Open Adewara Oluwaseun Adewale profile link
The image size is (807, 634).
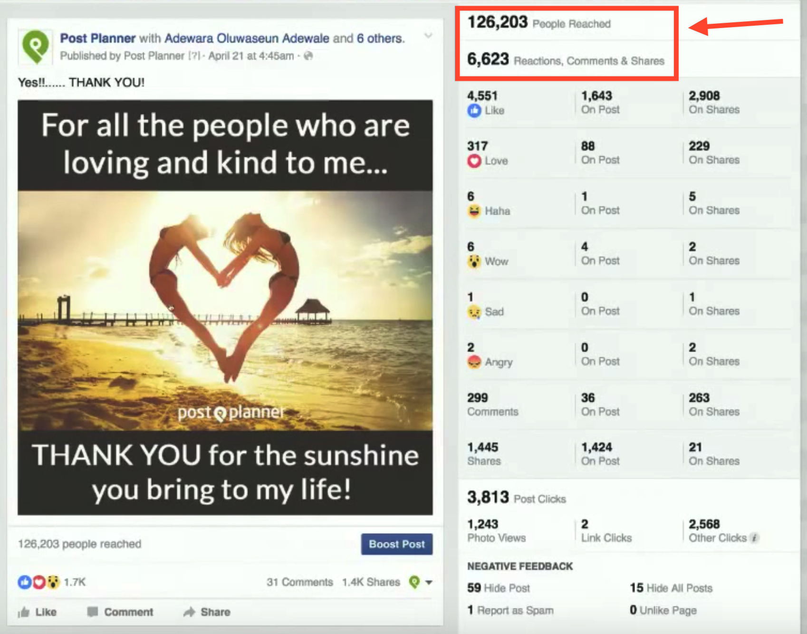(247, 38)
